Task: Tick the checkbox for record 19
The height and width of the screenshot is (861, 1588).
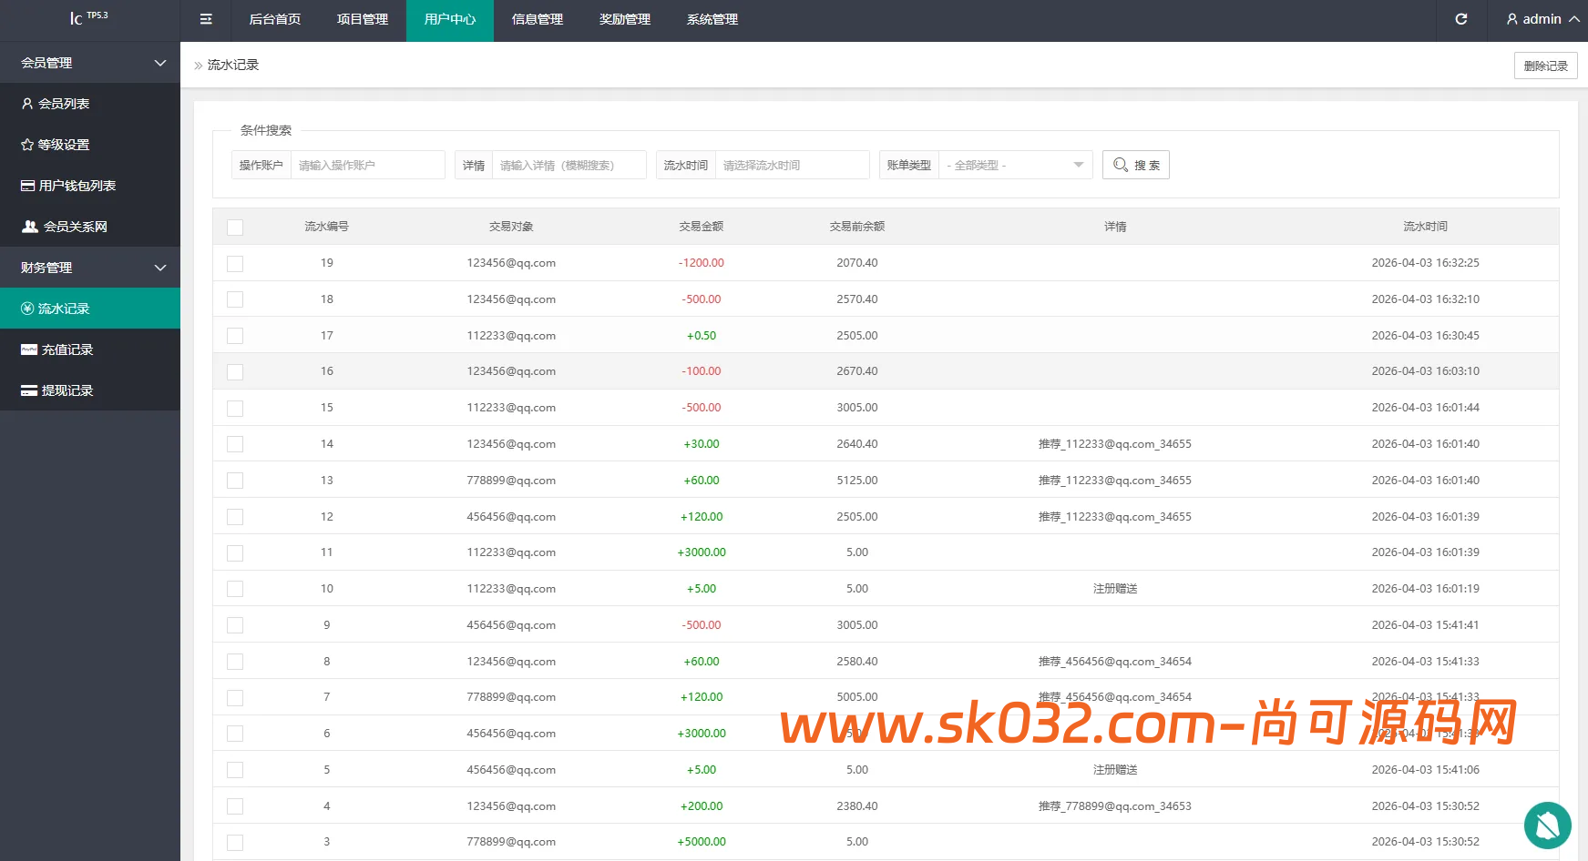Action: 235,263
